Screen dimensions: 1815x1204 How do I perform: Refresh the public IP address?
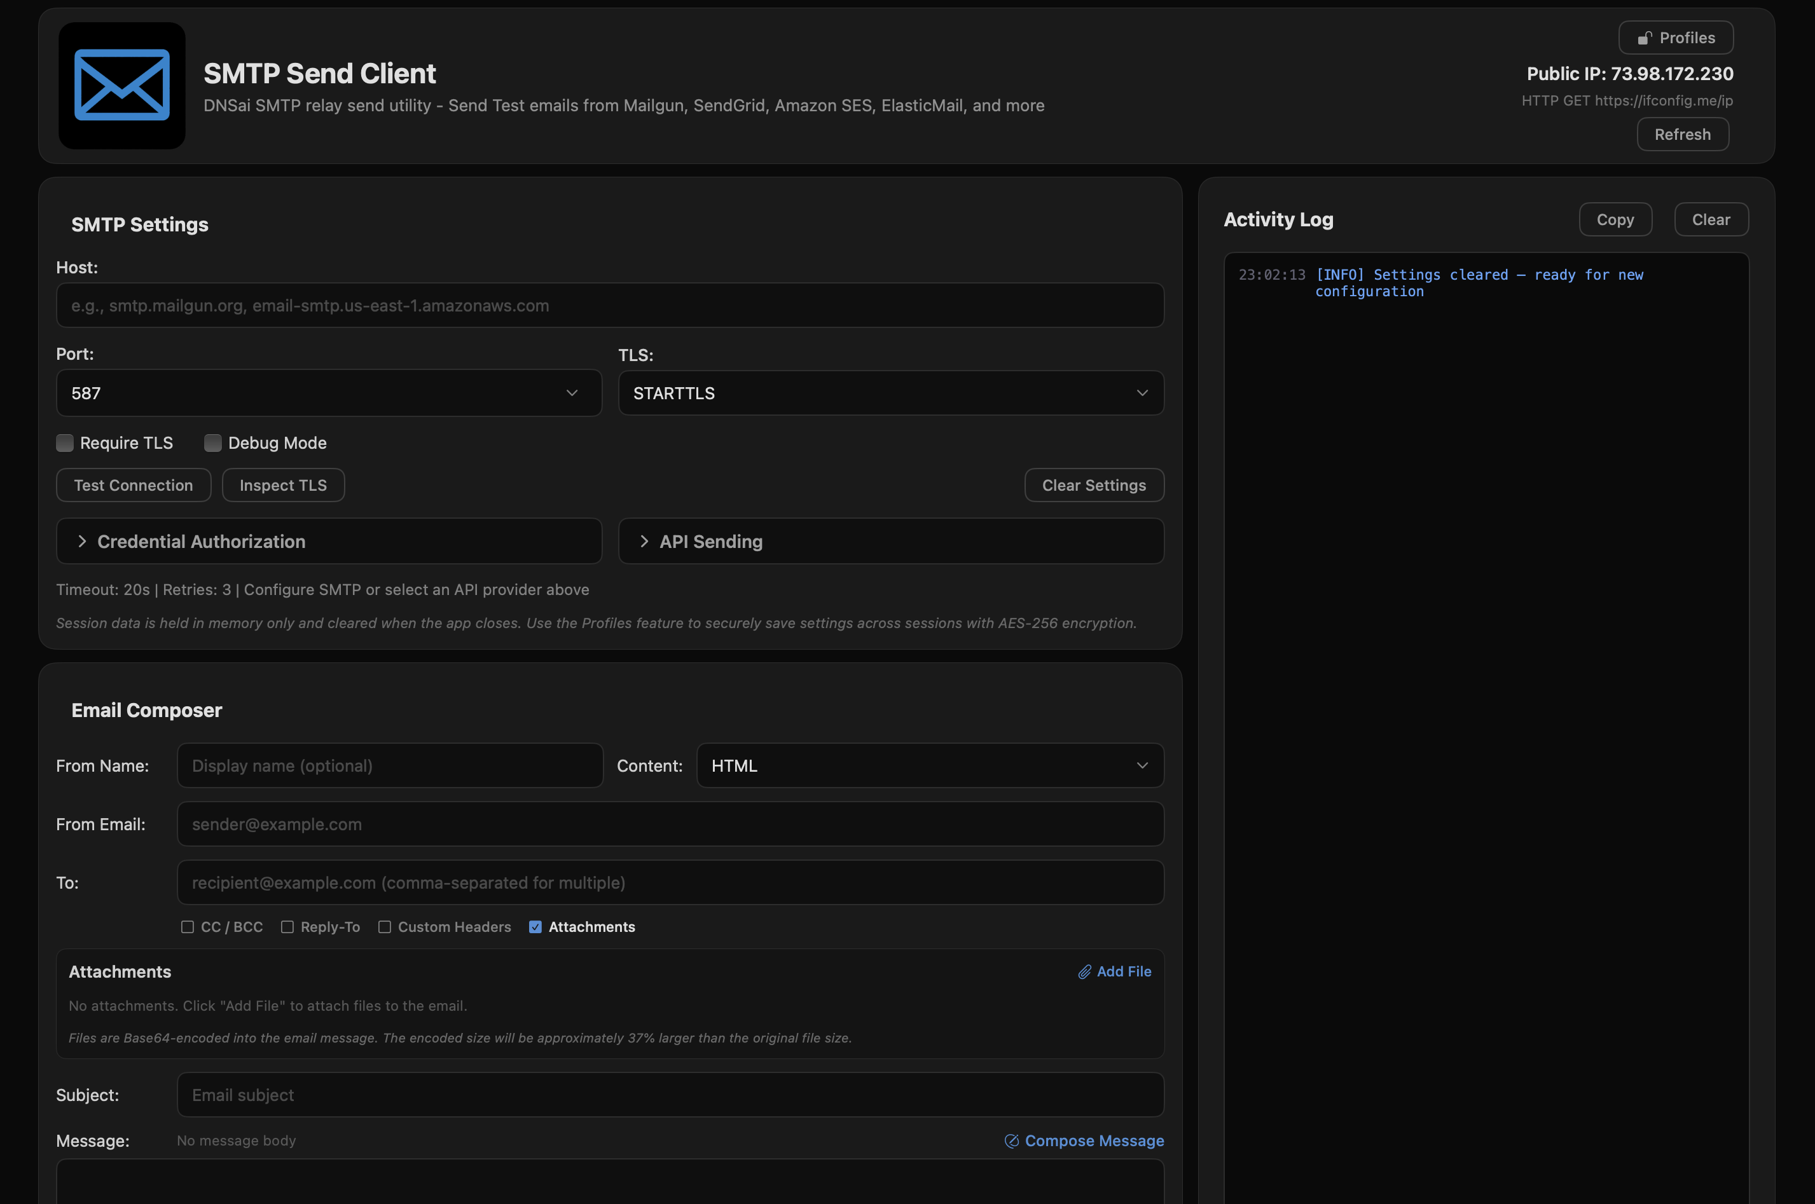coord(1682,134)
